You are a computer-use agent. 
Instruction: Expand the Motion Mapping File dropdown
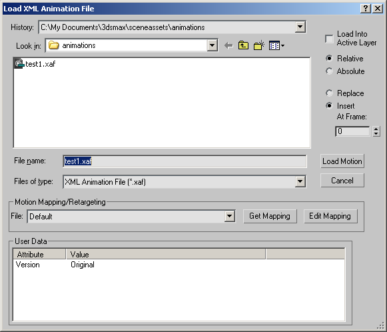pos(230,217)
